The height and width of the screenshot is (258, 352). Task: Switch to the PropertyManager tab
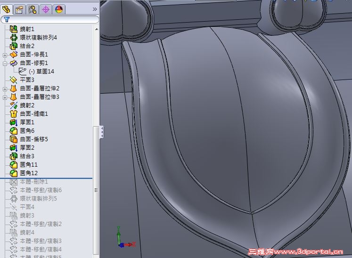coord(19,9)
